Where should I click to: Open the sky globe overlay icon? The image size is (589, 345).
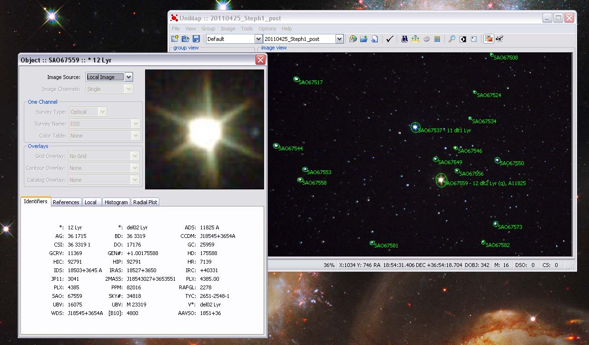[x=427, y=39]
